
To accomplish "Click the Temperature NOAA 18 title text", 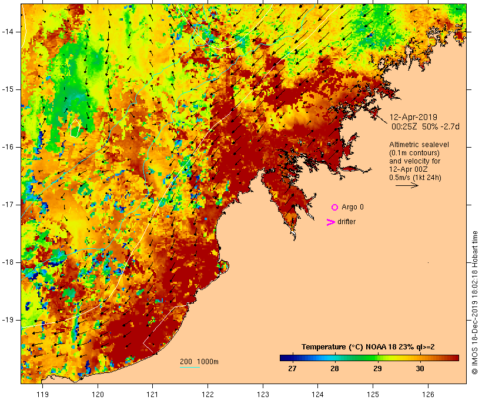I will point(368,347).
